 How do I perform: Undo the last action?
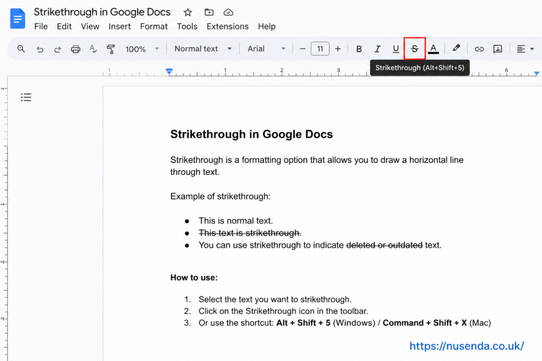[x=40, y=49]
